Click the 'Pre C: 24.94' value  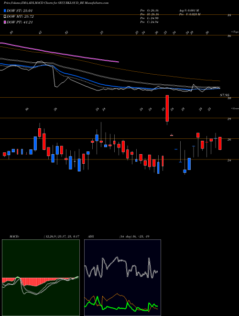pos(150,22)
